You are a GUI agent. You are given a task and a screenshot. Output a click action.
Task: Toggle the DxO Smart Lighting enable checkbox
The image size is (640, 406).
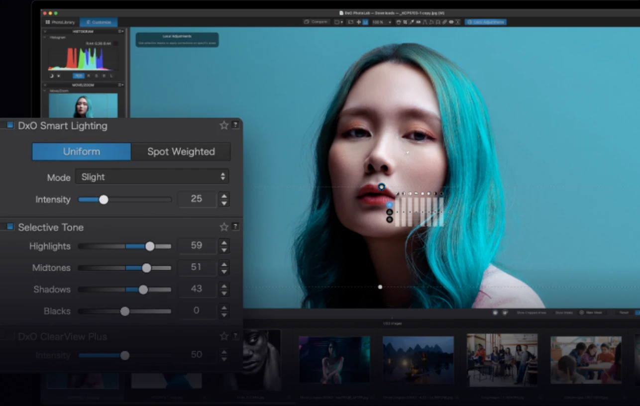click(x=10, y=125)
